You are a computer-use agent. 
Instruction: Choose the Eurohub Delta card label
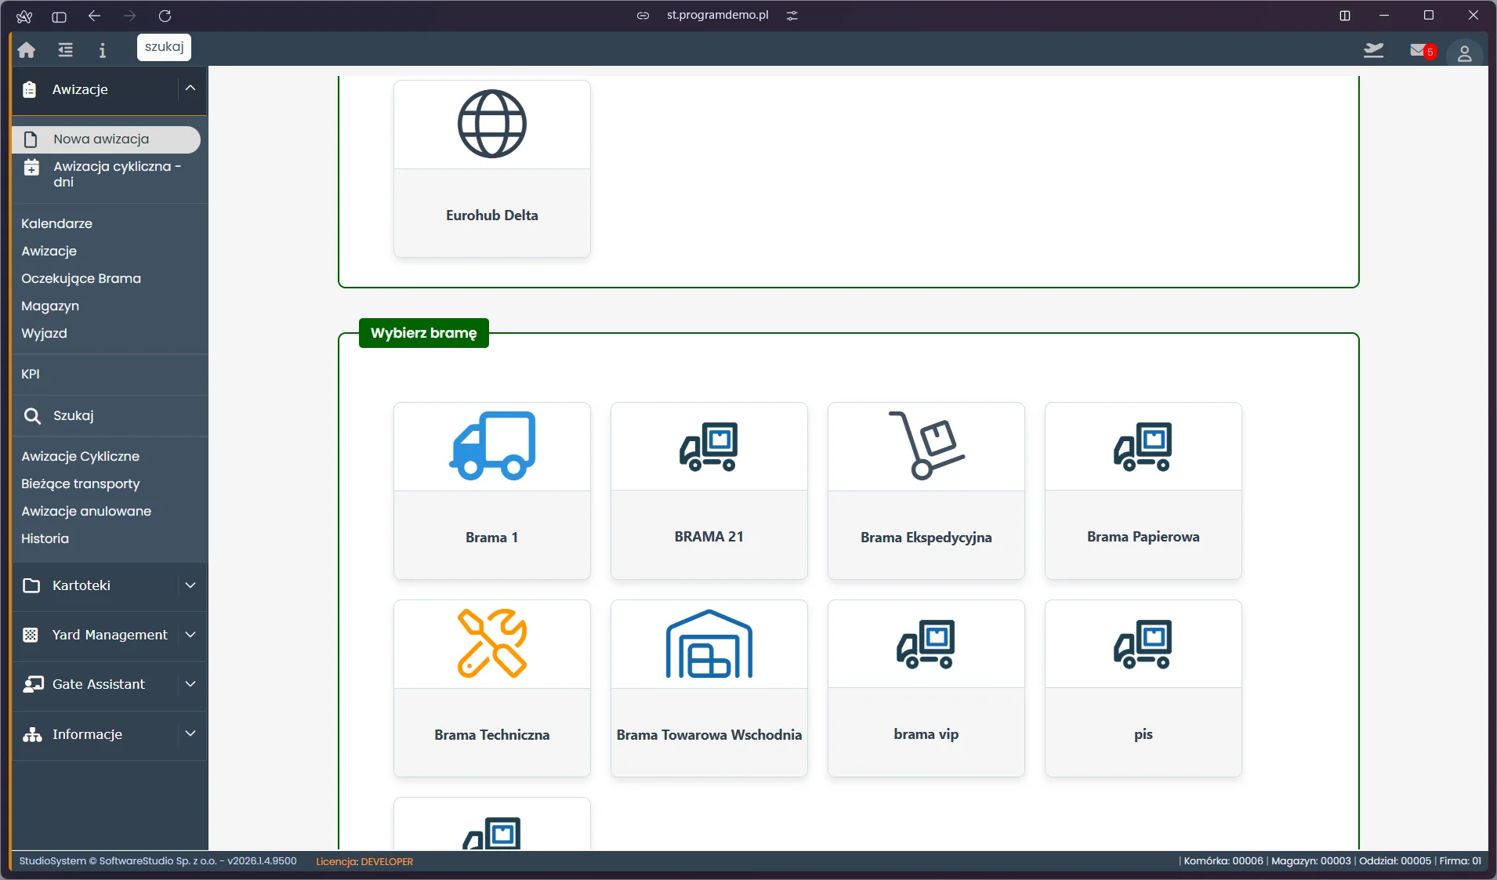tap(492, 215)
